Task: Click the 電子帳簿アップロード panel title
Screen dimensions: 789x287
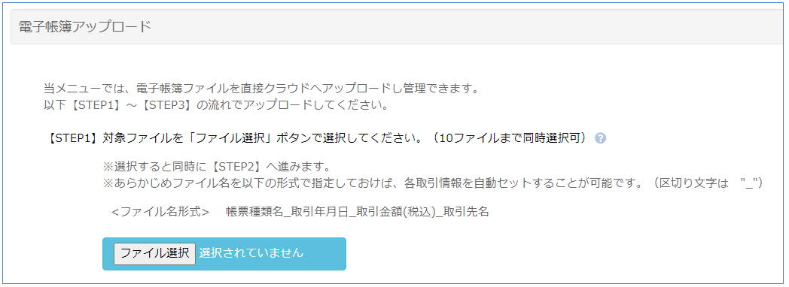Action: click(x=84, y=26)
